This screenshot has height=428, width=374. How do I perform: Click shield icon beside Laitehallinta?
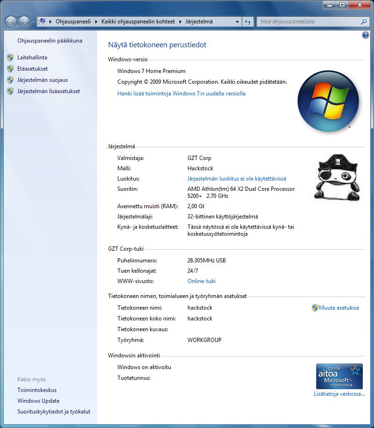pyautogui.click(x=10, y=58)
